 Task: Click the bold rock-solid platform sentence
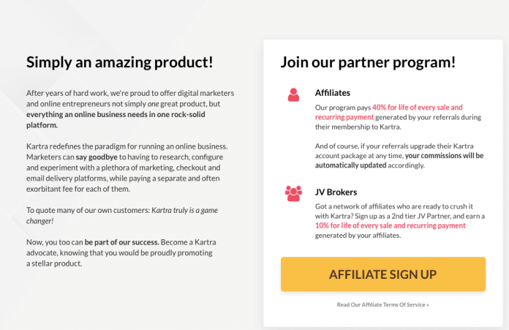pyautogui.click(x=116, y=119)
